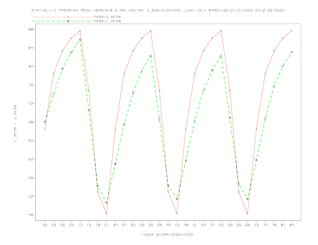Click x-axis tick label 03
The image size is (318, 245).
click(x=53, y=225)
